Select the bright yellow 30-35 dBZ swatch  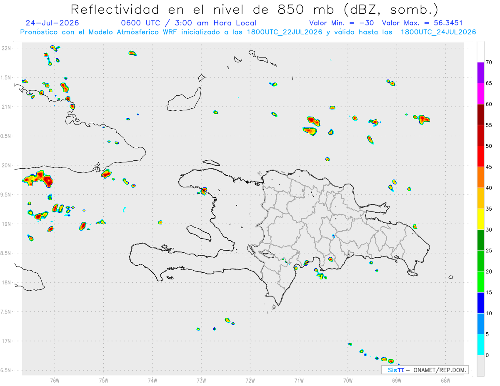(480, 219)
